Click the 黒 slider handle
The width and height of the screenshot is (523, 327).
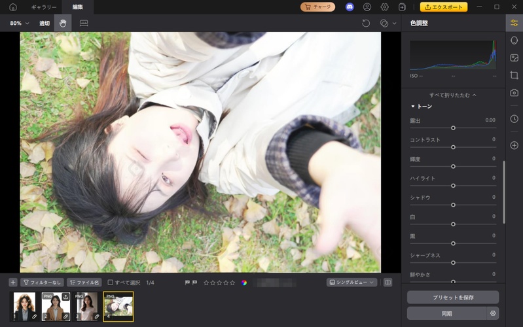point(453,244)
